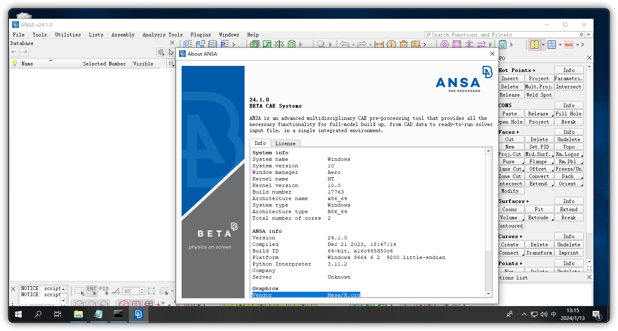Expand the Curves group arrow

(521, 236)
